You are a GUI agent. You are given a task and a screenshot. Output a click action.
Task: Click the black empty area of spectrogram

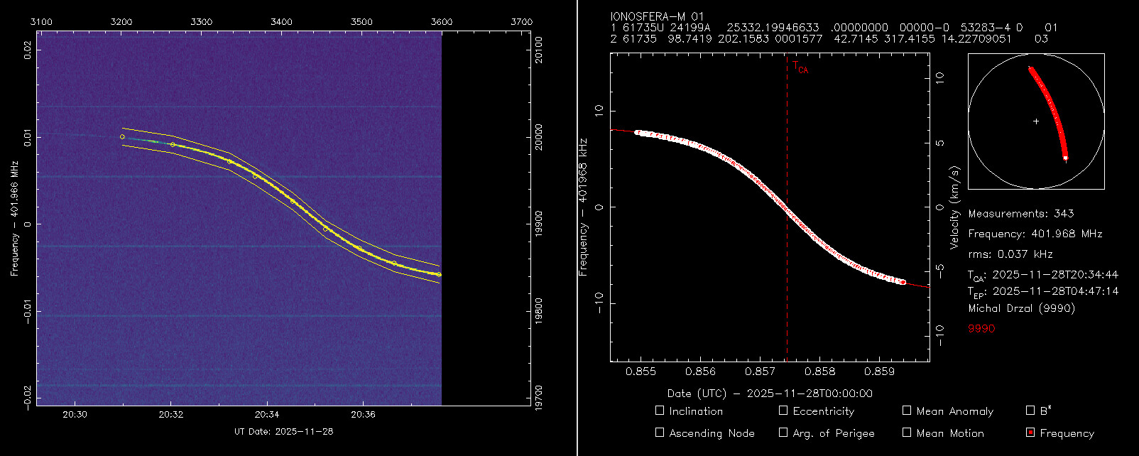point(486,213)
